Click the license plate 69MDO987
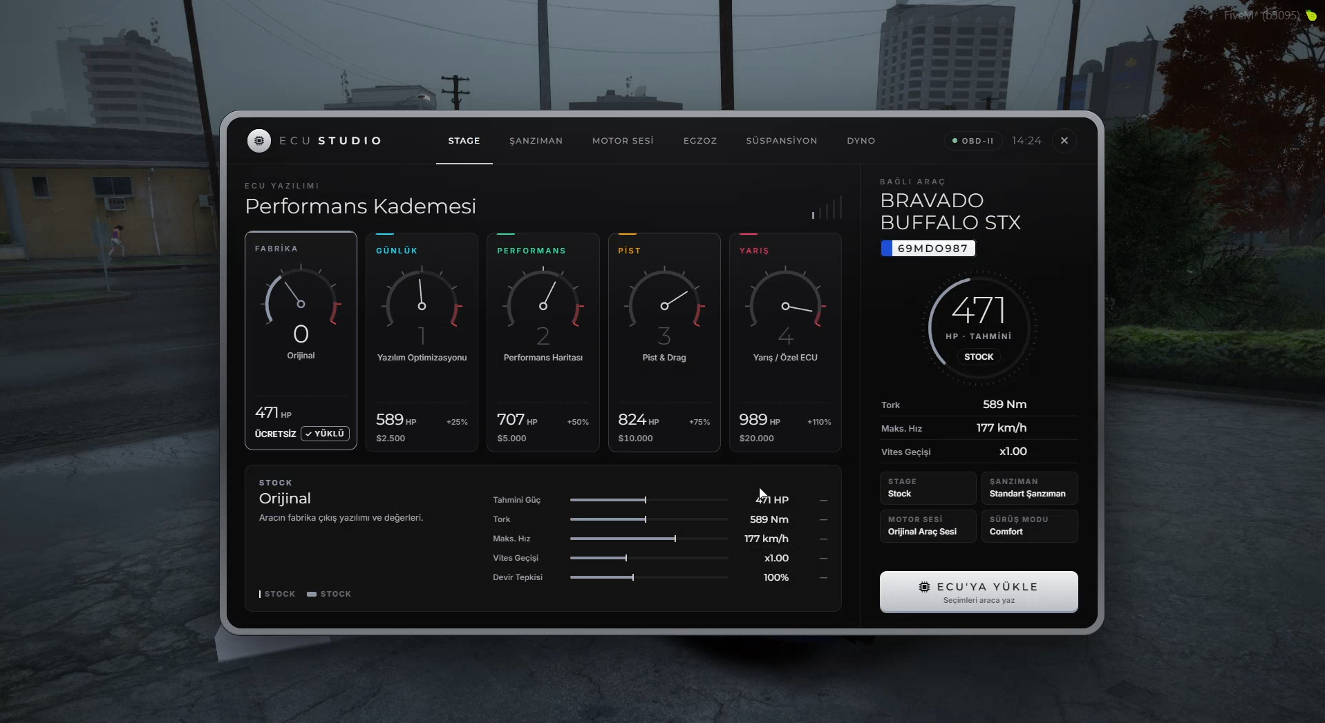 pos(928,249)
